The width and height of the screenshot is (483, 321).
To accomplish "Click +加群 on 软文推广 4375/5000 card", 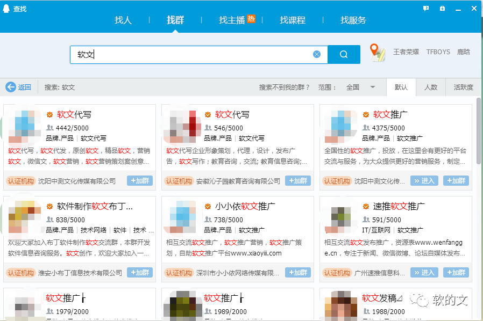I will click(456, 181).
